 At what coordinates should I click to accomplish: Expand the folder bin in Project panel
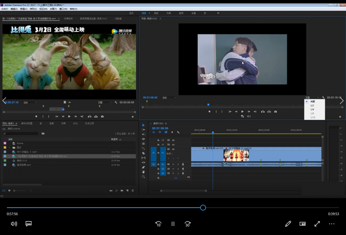coord(10,147)
